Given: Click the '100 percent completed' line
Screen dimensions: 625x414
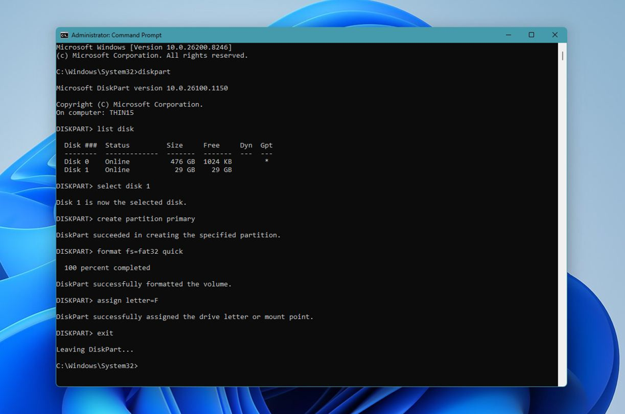Looking at the screenshot, I should [x=107, y=268].
